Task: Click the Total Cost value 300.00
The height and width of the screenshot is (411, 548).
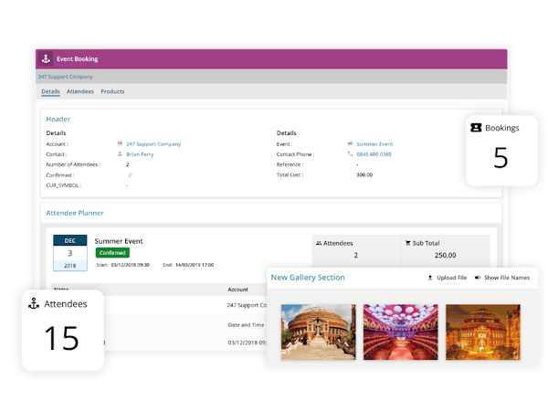Action: coord(364,174)
